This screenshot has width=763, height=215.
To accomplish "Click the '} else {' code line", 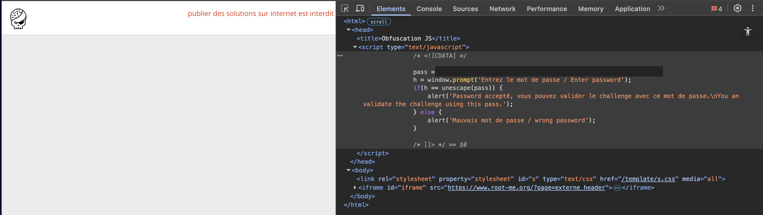I will 427,112.
